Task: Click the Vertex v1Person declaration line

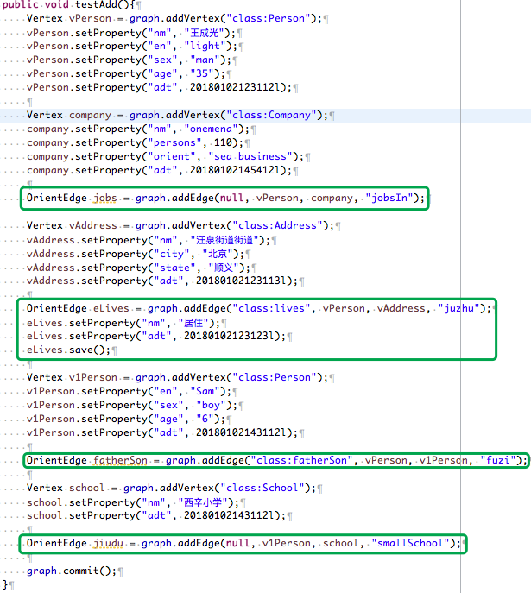Action: pyautogui.click(x=177, y=377)
